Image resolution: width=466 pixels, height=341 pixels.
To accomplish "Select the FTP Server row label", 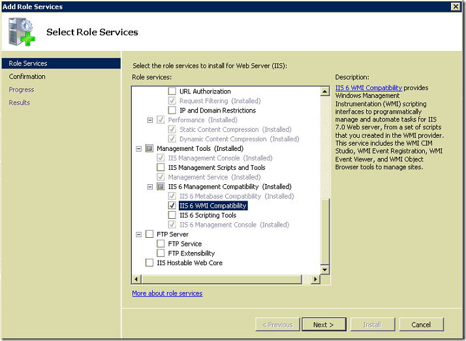I will tap(173, 234).
